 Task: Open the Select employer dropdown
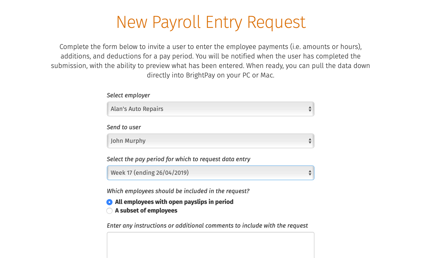click(210, 109)
